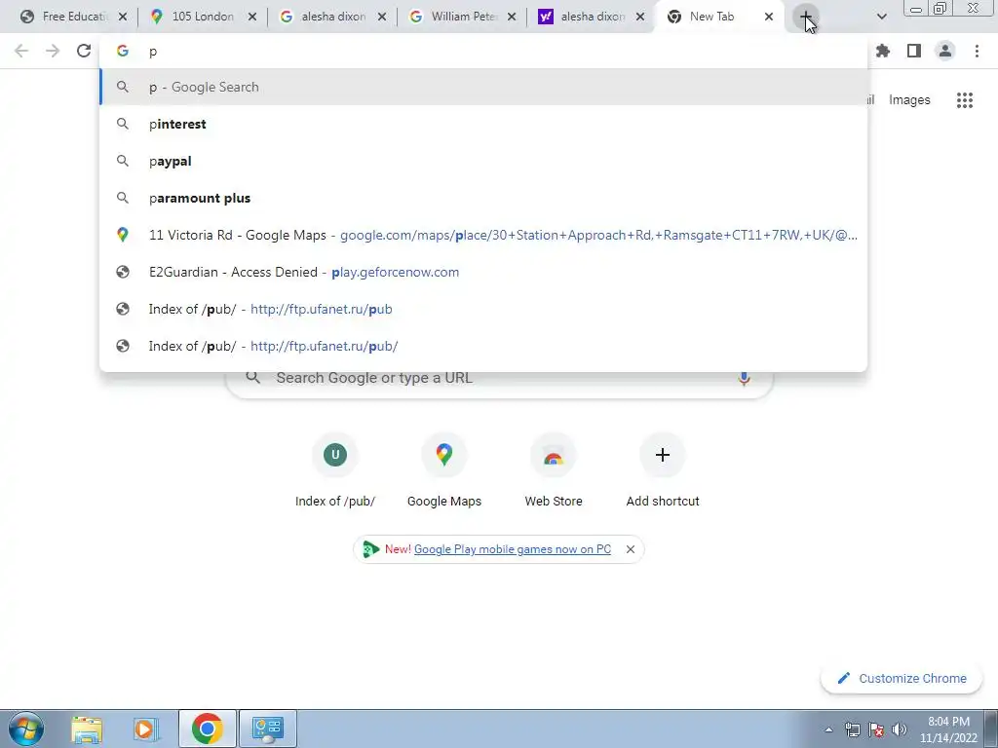
Task: Choose the 'p - Google Search' suggestion
Action: click(x=483, y=87)
